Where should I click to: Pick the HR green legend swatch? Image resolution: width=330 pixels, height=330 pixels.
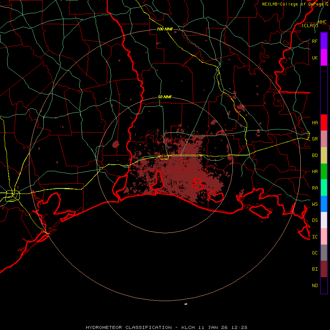click(324, 172)
